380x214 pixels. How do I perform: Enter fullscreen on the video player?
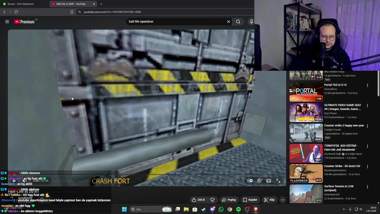(x=278, y=181)
